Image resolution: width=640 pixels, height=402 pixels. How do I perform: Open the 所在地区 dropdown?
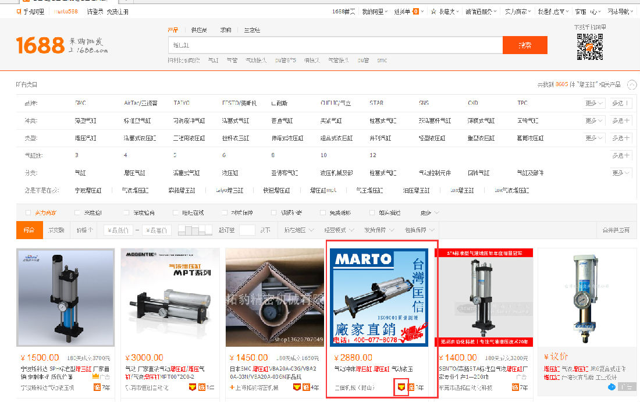299,230
